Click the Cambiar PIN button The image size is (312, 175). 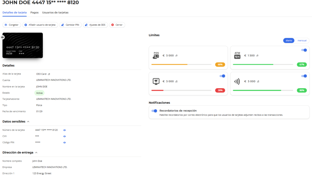(71, 25)
